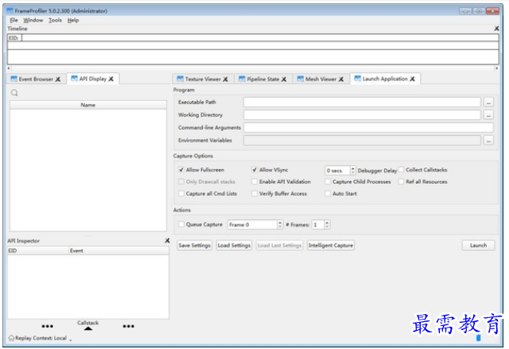Viewport: 509px width, 349px height.
Task: Click the Working Directory input field
Action: click(362, 115)
